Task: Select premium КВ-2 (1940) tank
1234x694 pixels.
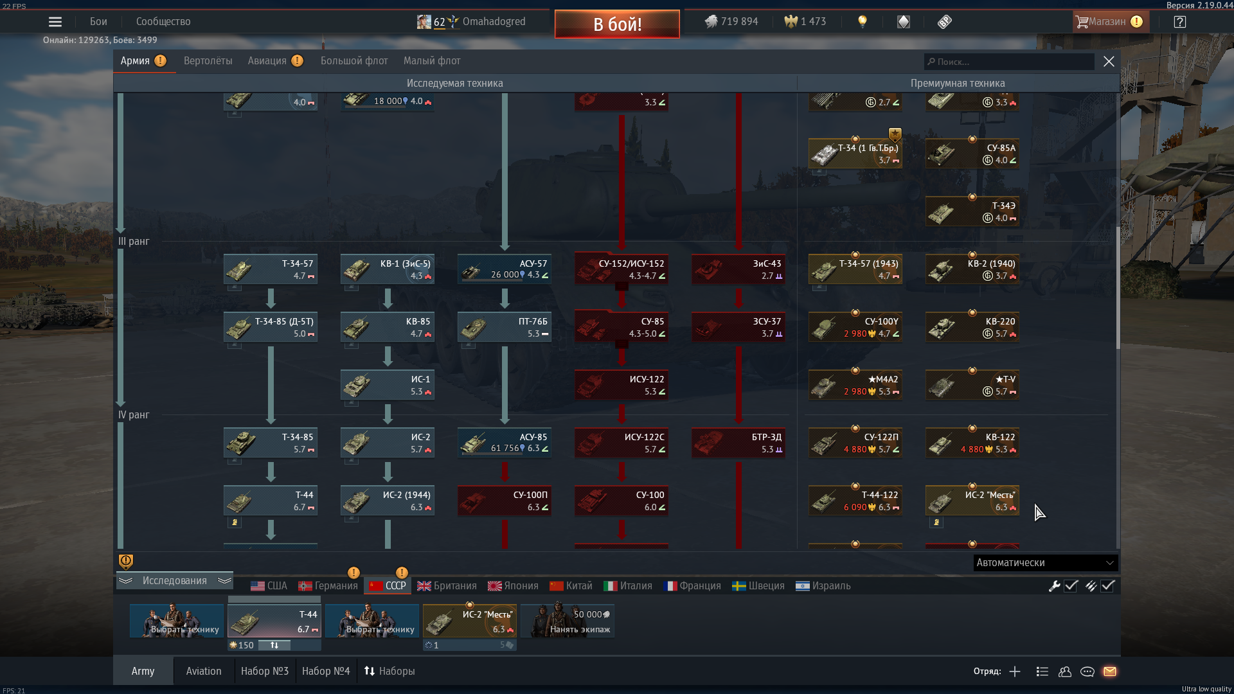Action: tap(972, 269)
